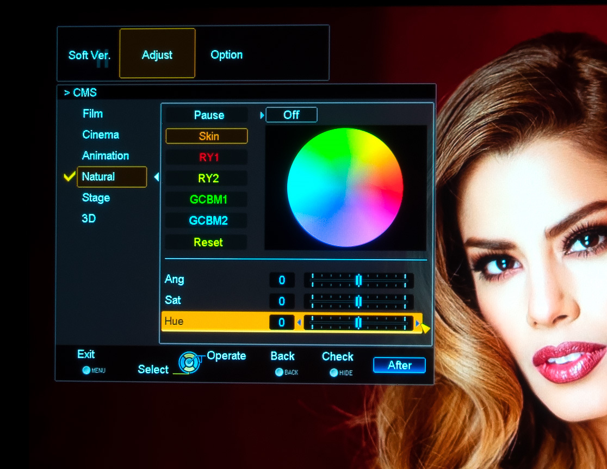Click the arrow before the Off value
607x469 pixels.
coord(262,115)
